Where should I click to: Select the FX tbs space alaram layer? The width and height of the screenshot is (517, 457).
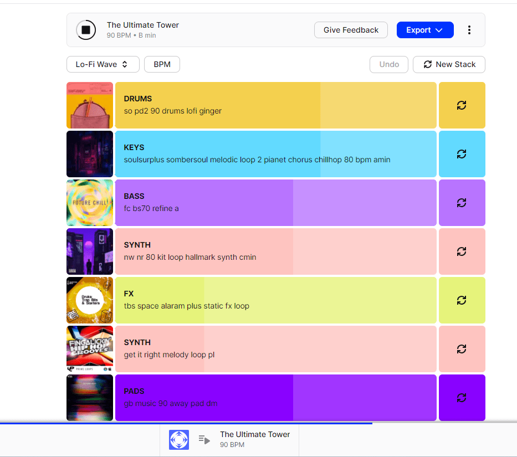point(275,300)
